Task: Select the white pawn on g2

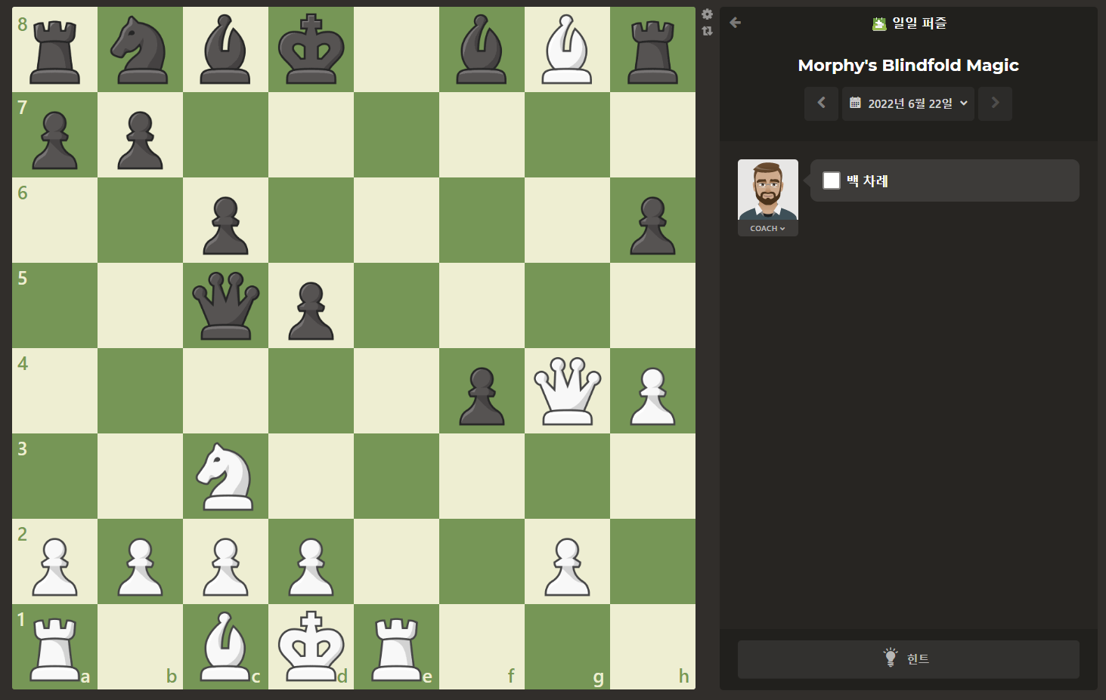Action: coord(567,561)
